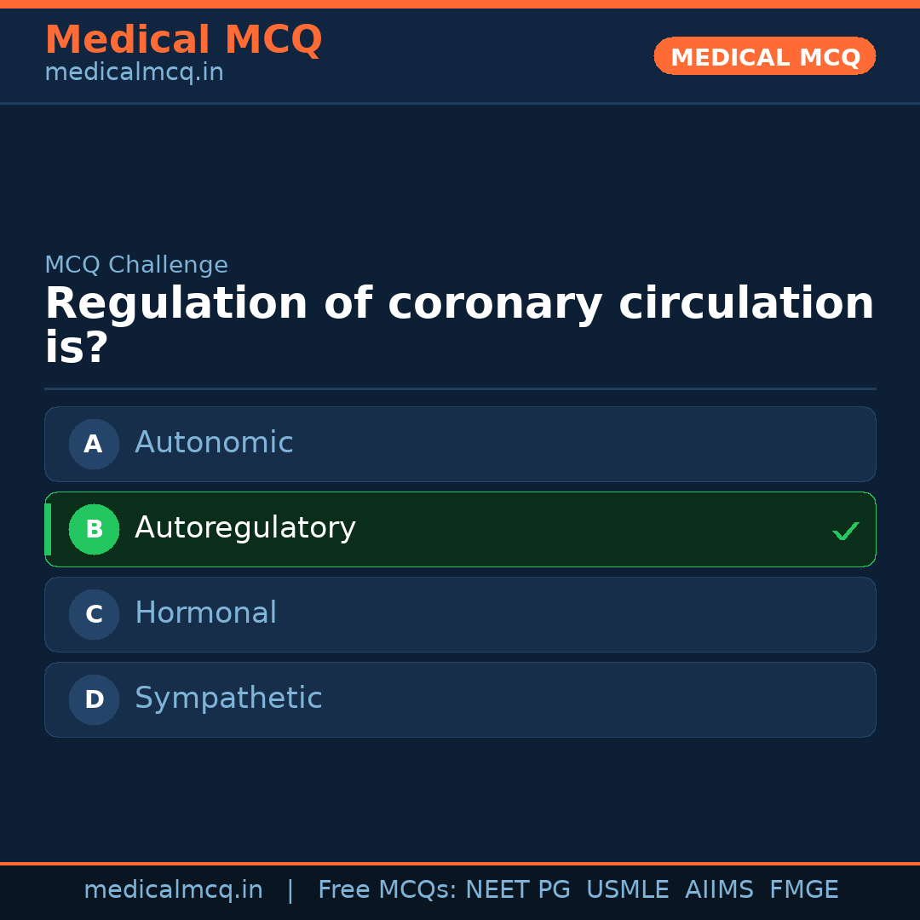This screenshot has height=920, width=920.
Task: Click the green highlight bar beside option B
Action: pyautogui.click(x=48, y=529)
